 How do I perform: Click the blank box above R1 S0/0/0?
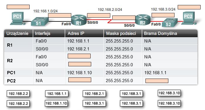coord(99,15)
